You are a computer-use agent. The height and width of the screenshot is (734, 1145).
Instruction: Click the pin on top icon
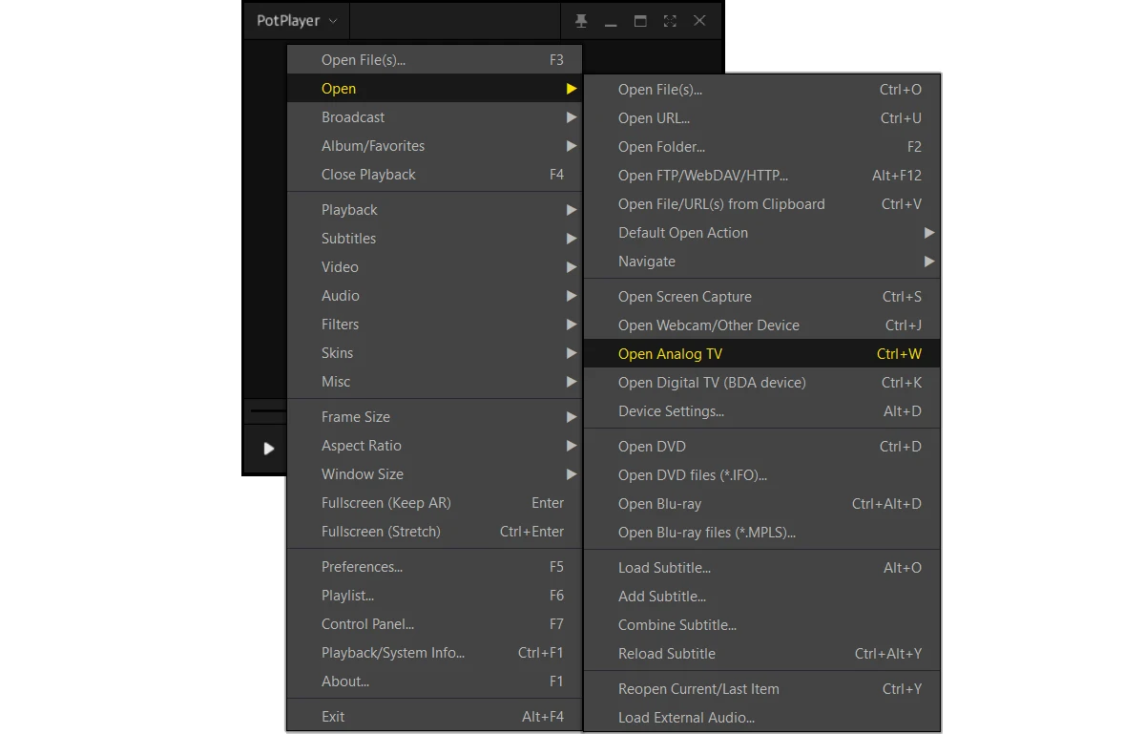pyautogui.click(x=581, y=21)
